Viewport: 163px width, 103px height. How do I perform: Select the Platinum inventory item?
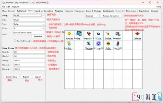(89, 45)
